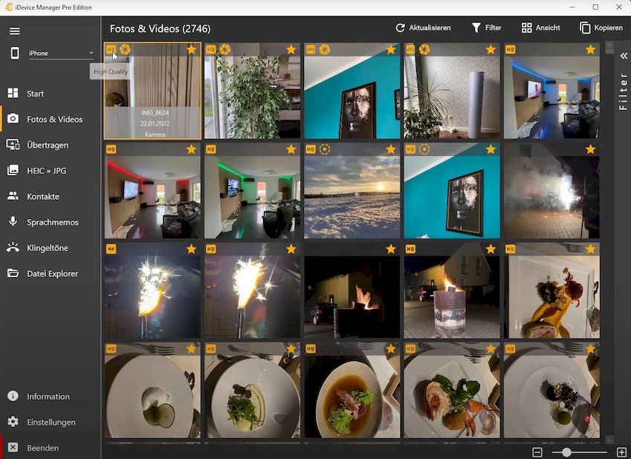Open Kontakte in sidebar
The height and width of the screenshot is (459, 631).
coord(43,196)
